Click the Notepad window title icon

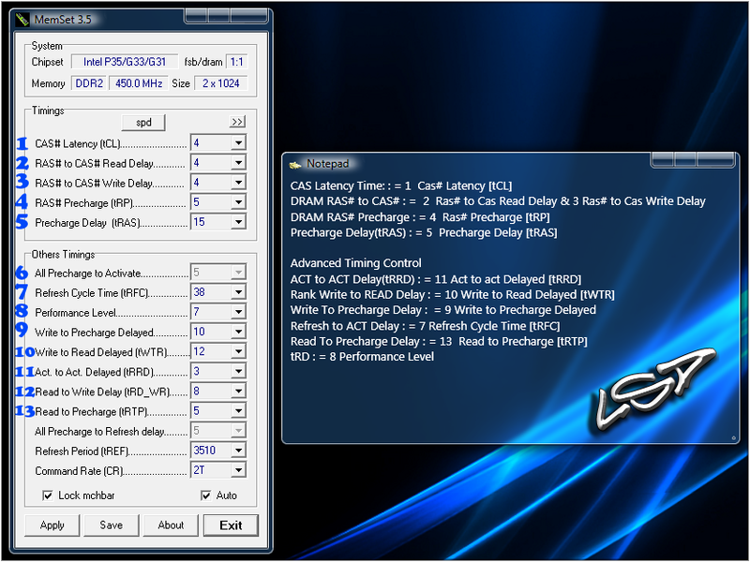click(295, 165)
